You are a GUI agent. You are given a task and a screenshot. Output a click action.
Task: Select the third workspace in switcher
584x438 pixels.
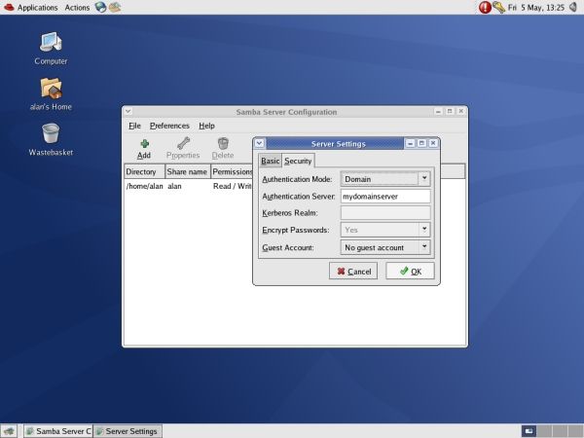(x=560, y=431)
